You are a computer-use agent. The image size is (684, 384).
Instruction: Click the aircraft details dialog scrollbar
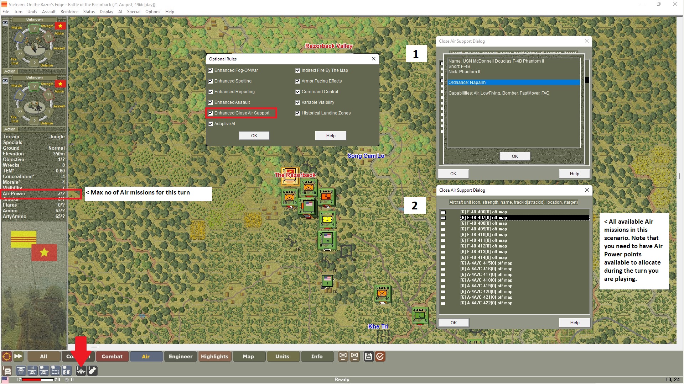pos(587,80)
